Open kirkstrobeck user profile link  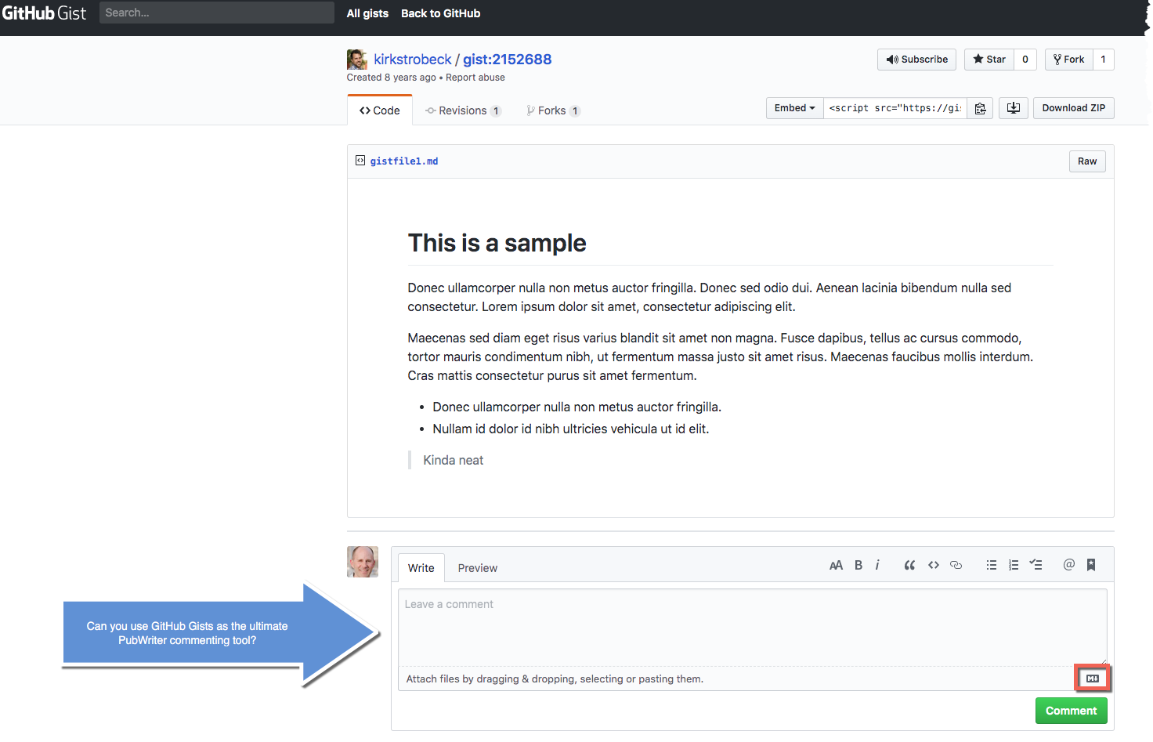413,60
